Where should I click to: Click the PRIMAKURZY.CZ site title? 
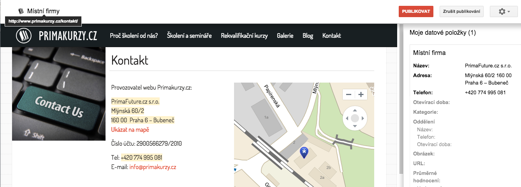point(68,36)
